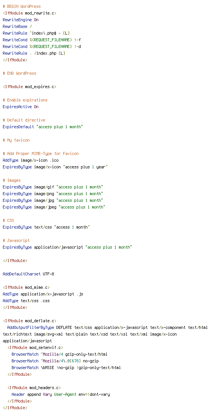Click 'image/gif' in ExpiresByType line
Screen dimensions: 223x414
[x=44, y=187]
